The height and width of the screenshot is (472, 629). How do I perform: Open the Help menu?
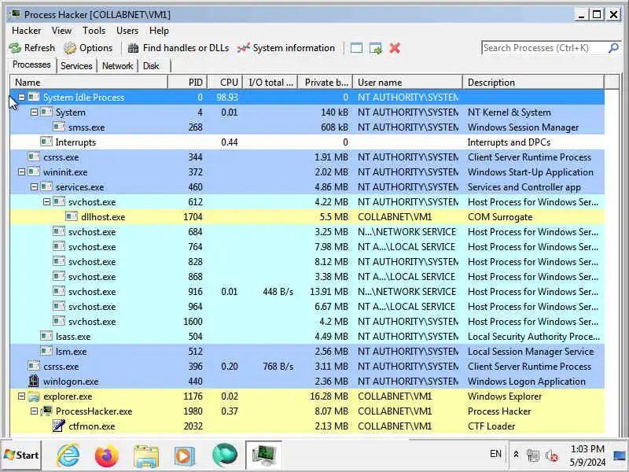(x=159, y=31)
